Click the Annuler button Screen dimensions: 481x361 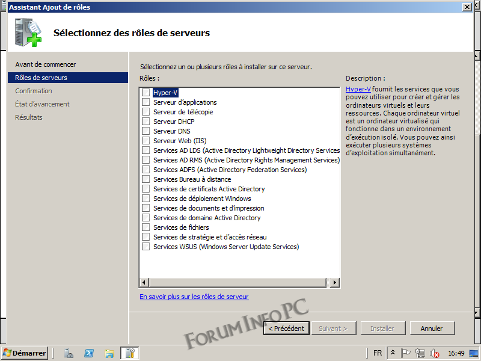point(432,329)
